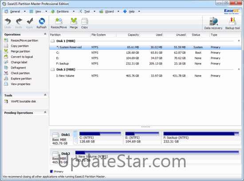Select the C: partition row
This screenshot has height=181, width=244.
click(146, 53)
